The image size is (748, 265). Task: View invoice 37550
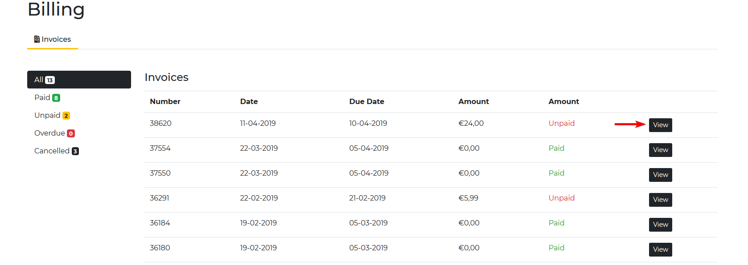(x=660, y=175)
